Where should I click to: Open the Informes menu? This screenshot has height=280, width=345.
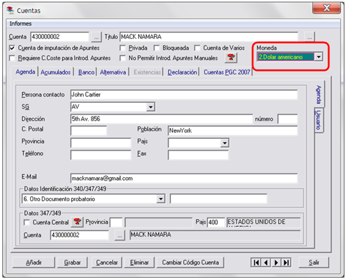[21, 23]
